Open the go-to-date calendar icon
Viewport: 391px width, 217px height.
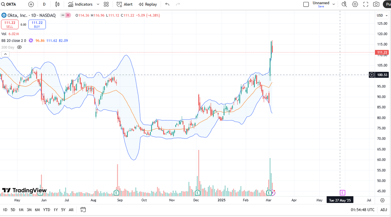click(x=83, y=210)
